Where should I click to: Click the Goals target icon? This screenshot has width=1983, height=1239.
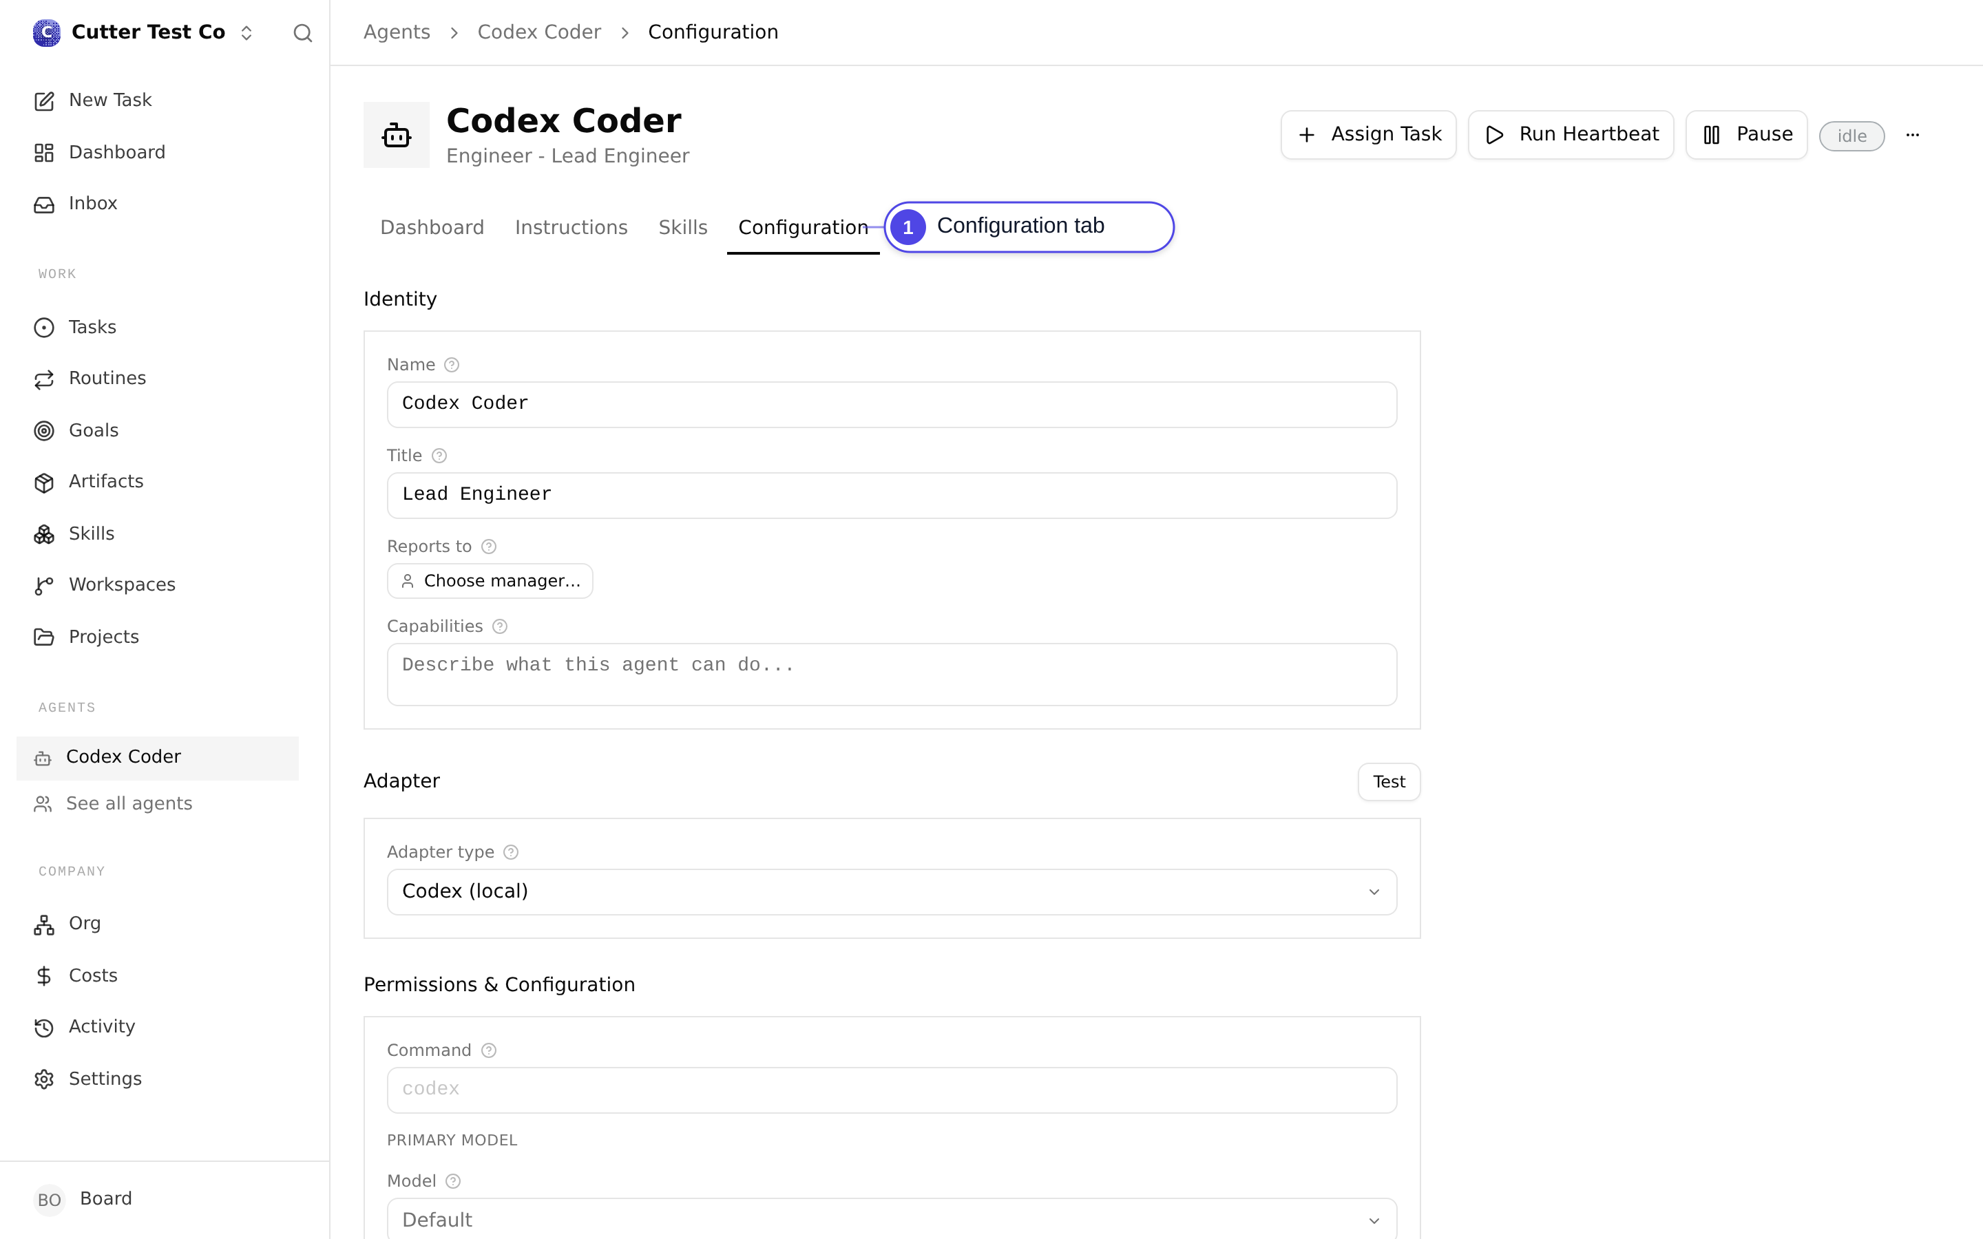tap(44, 431)
